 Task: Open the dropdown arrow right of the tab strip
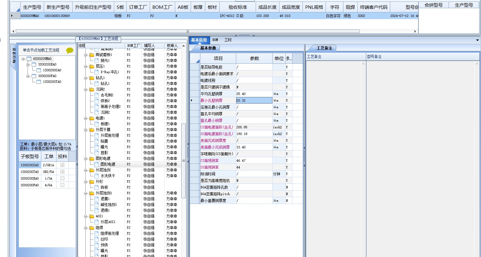click(477, 40)
